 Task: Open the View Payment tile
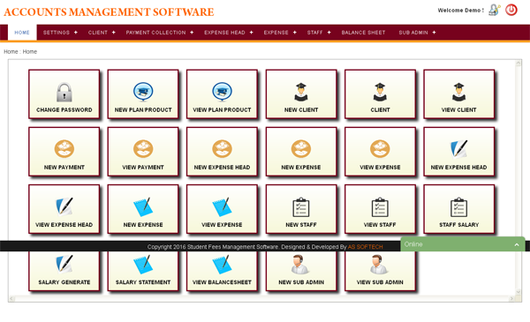[143, 152]
